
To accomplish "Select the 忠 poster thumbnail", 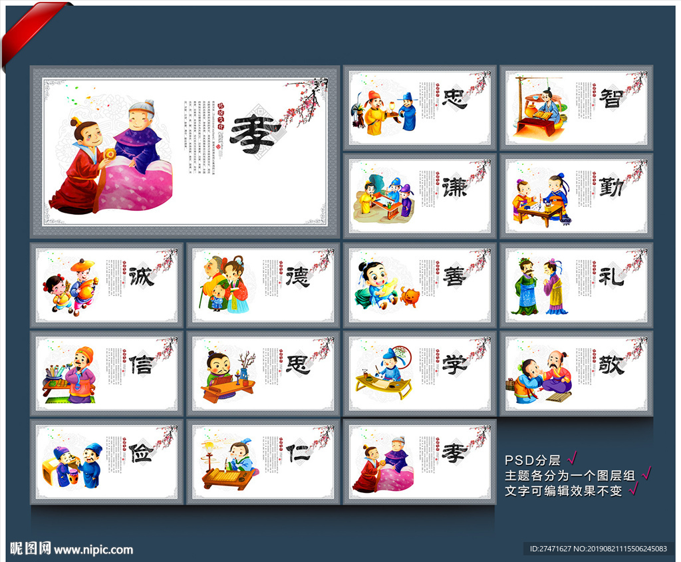I will click(x=420, y=108).
